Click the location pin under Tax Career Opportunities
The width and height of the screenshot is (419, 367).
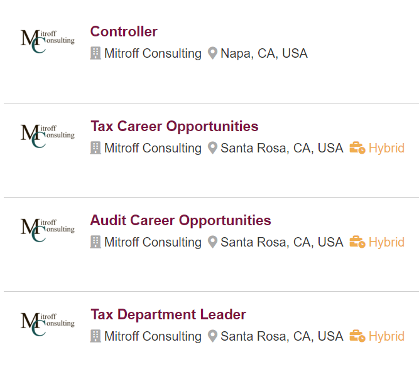[x=212, y=148]
